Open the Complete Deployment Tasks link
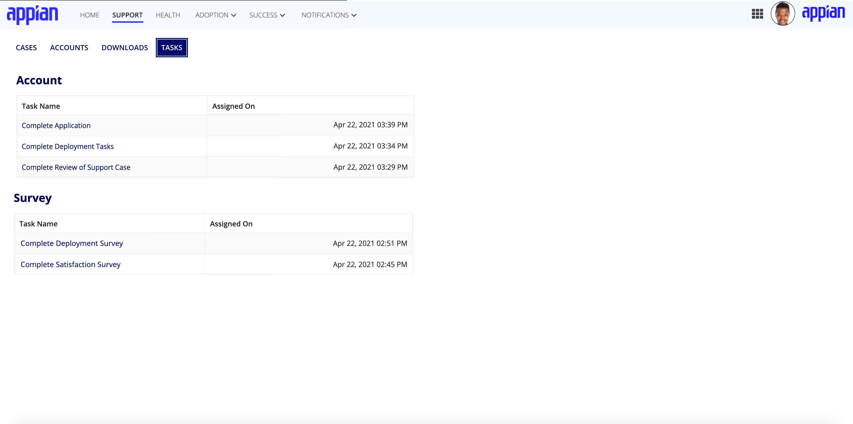Viewport: 853px width, 424px height. 67,146
